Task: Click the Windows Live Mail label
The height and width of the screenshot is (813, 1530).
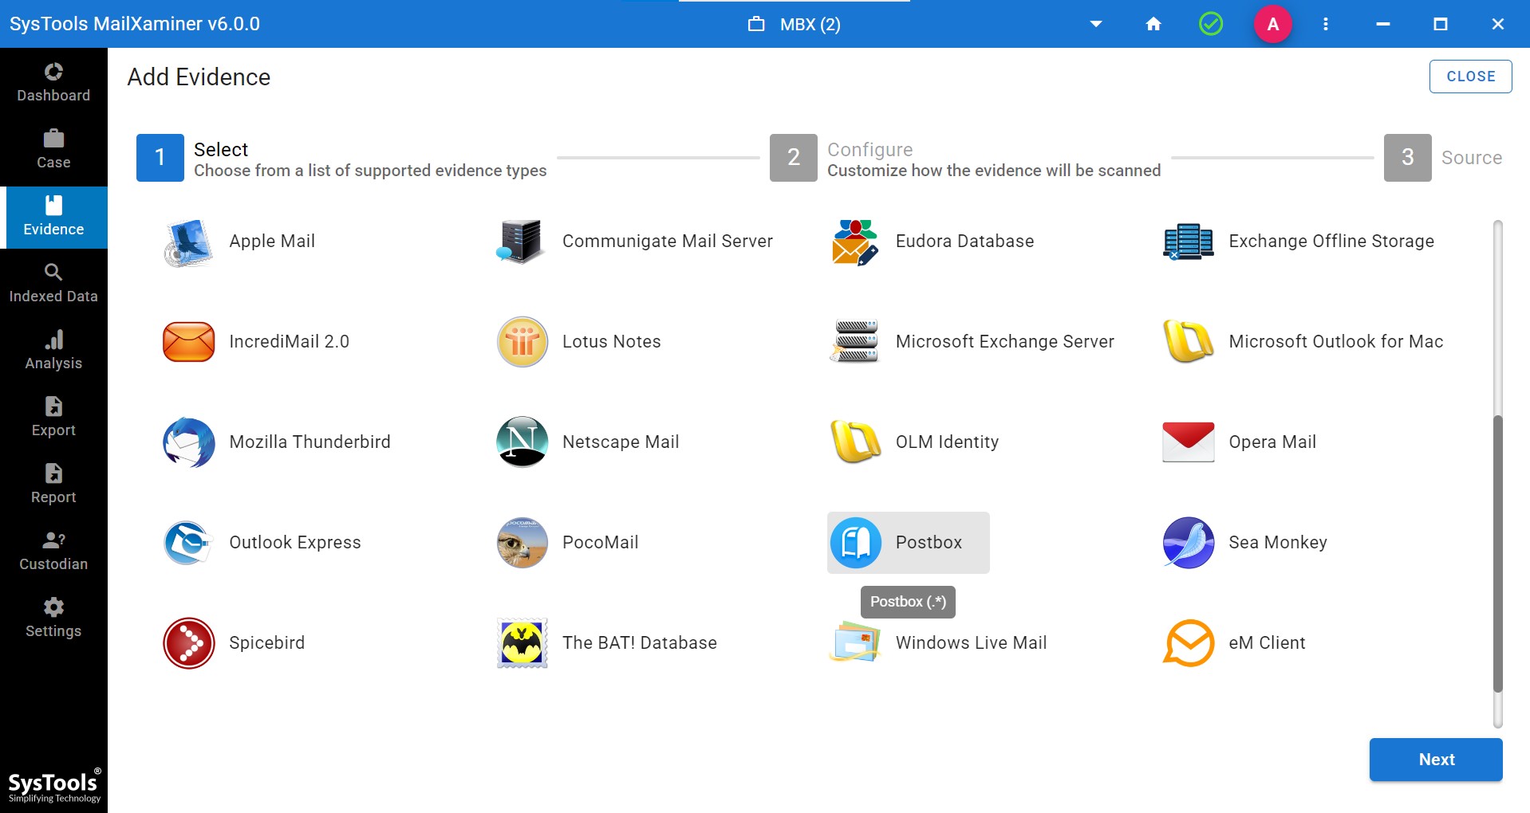Action: 971,643
